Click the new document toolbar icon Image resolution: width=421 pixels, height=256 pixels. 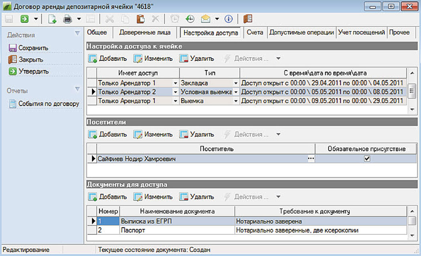[x=52, y=19]
